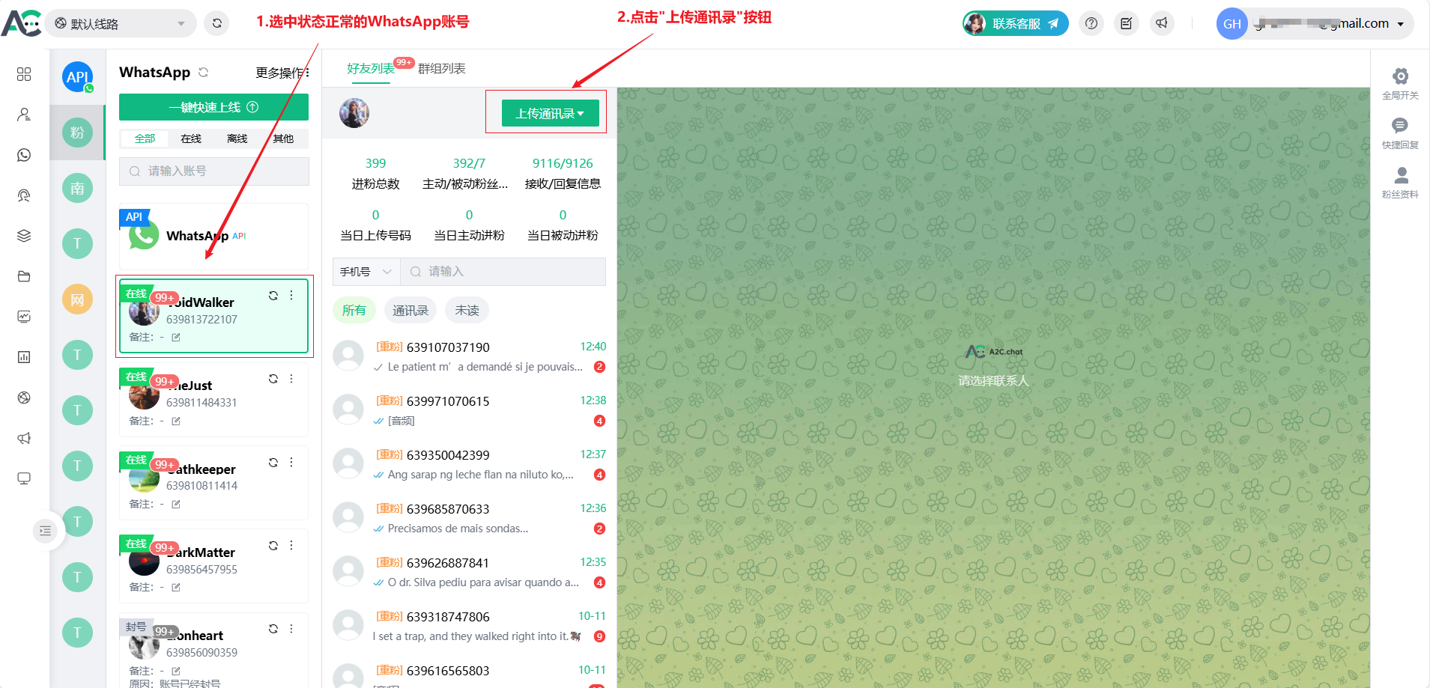The width and height of the screenshot is (1430, 688).
Task: Open the help question mark icon
Action: [x=1091, y=23]
